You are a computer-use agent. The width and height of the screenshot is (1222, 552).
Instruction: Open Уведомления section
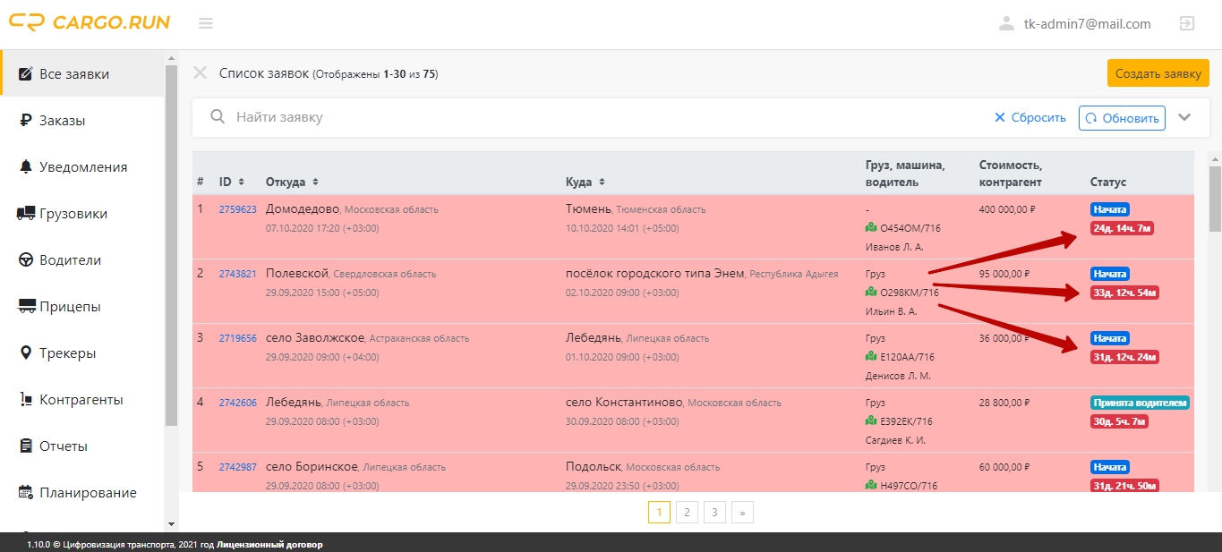pos(82,166)
